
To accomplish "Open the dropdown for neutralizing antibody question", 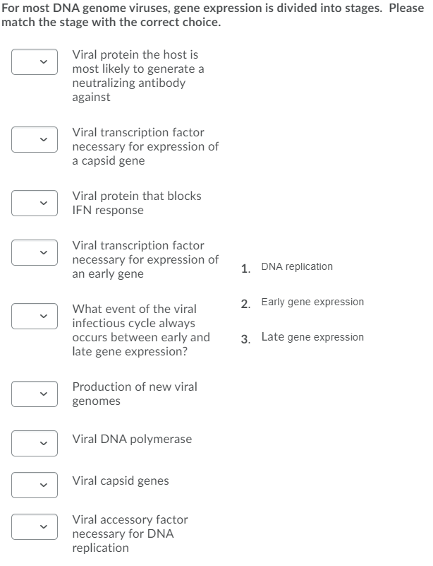I will [35, 62].
